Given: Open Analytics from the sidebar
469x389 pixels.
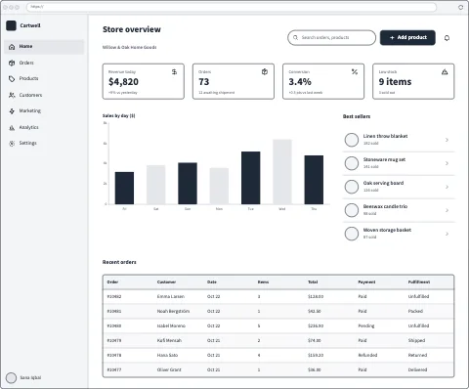Looking at the screenshot, I should (x=44, y=127).
